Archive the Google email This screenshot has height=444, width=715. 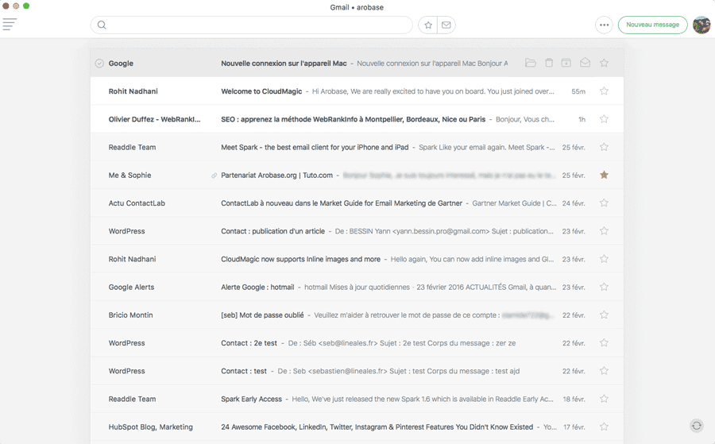click(x=566, y=63)
